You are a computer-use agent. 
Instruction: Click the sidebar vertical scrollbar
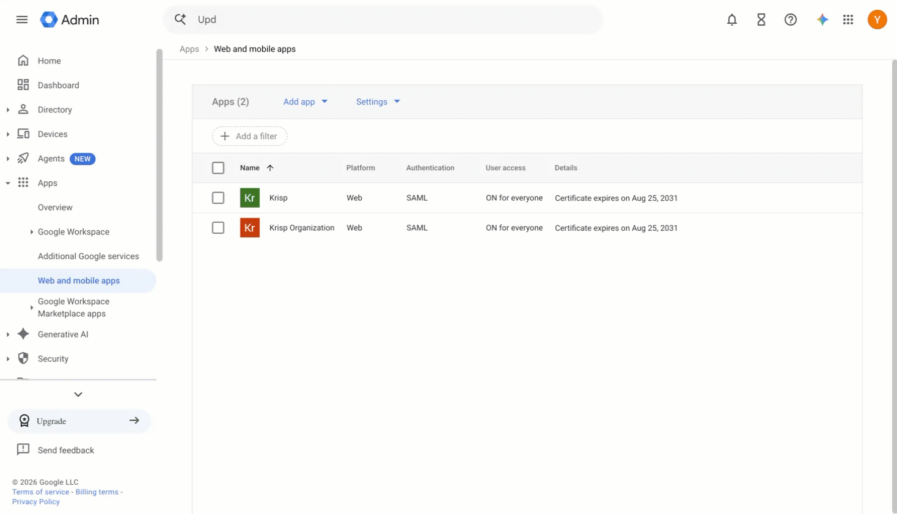pyautogui.click(x=159, y=155)
